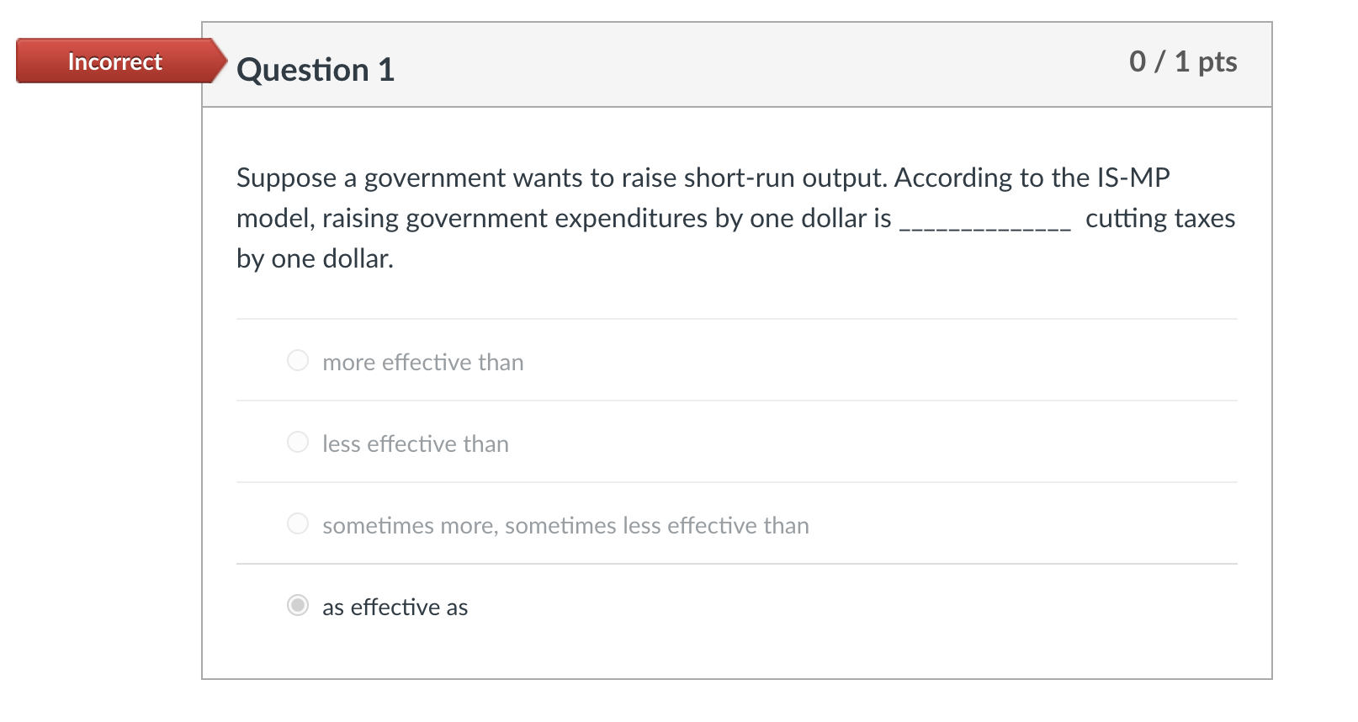
Task: Click the 'Question 1' heading
Action: pos(316,70)
